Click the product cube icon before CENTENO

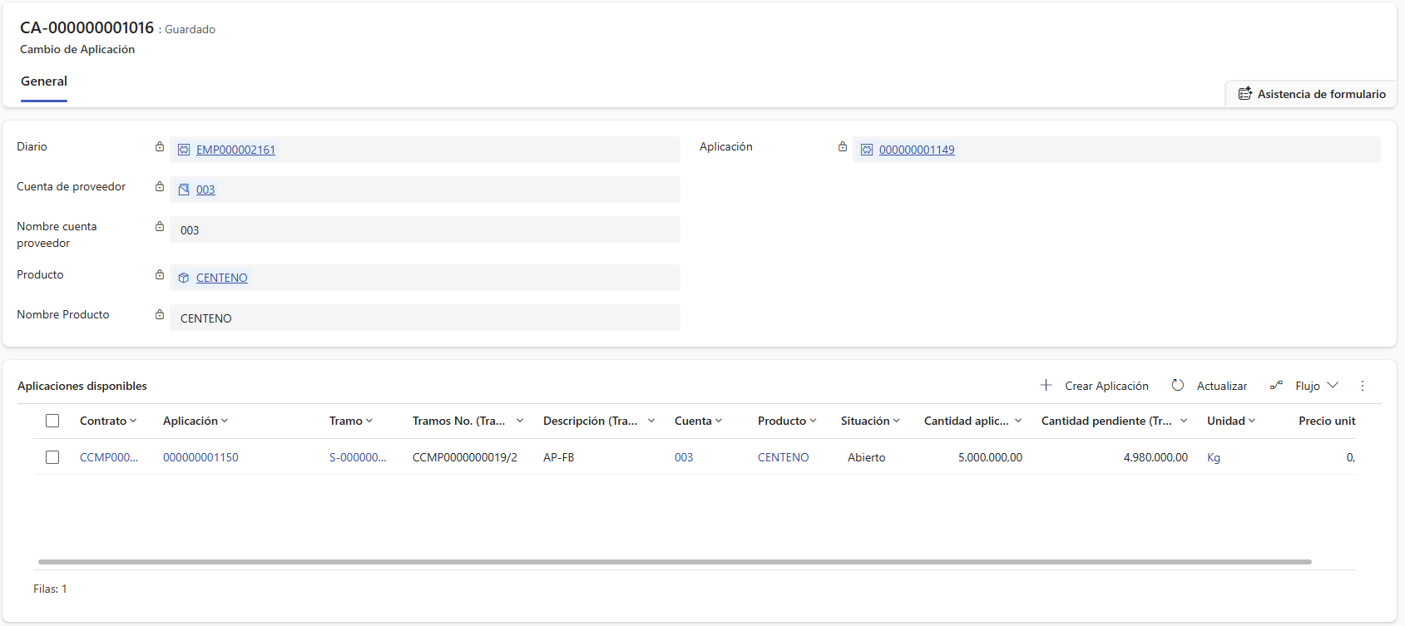click(x=184, y=278)
